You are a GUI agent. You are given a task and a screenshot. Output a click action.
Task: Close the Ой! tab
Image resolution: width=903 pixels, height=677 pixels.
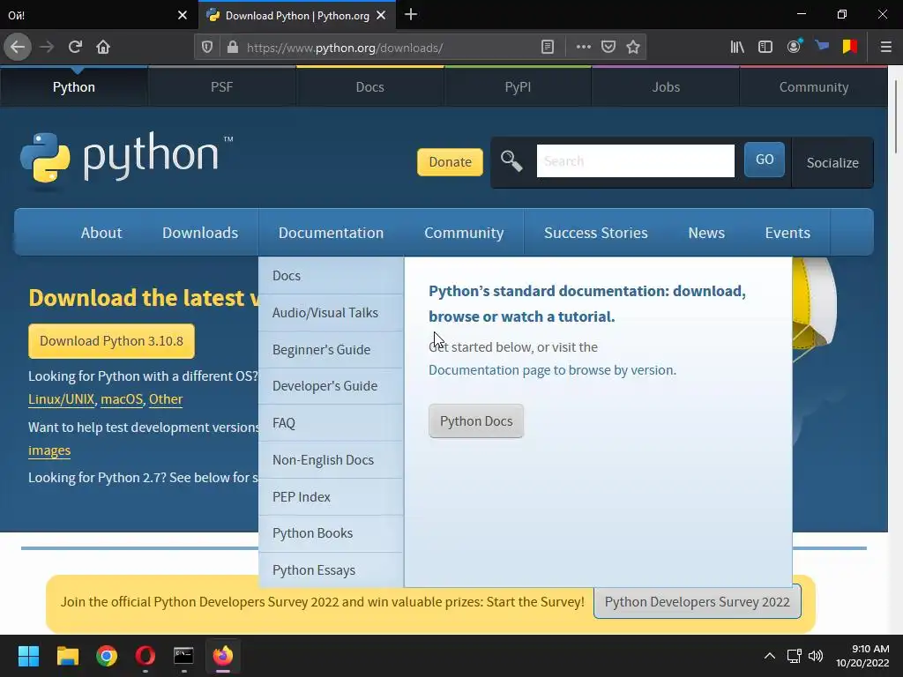pos(183,16)
